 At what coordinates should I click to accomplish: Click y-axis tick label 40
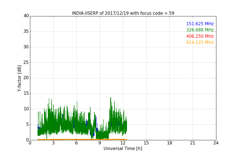(26, 16)
